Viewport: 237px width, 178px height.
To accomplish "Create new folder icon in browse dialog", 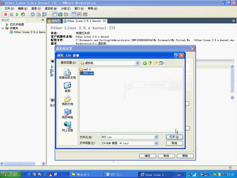I will (x=156, y=63).
